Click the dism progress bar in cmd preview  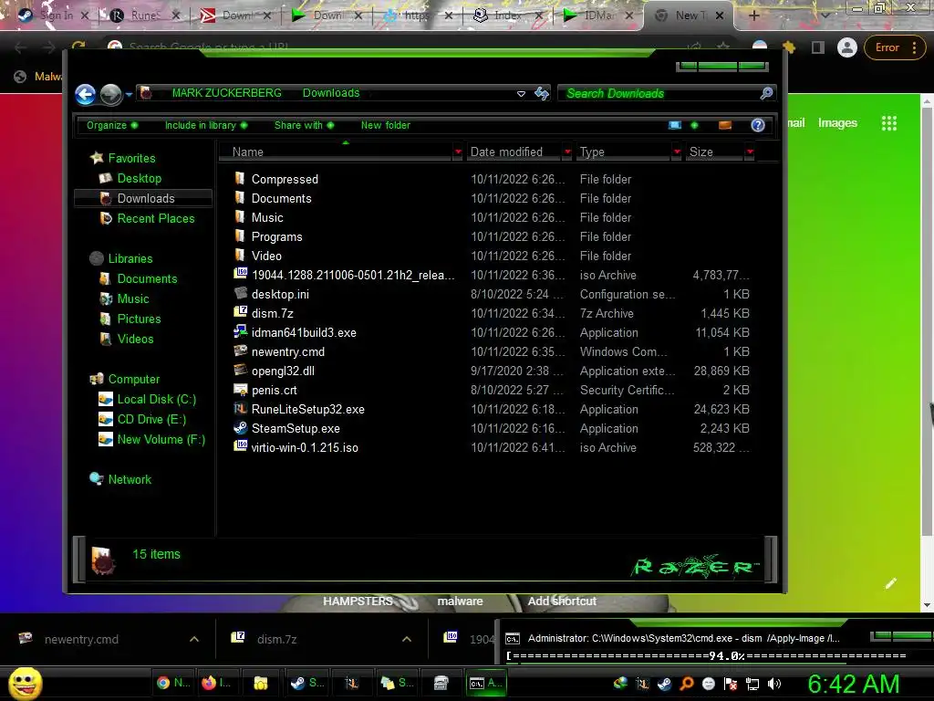click(707, 655)
